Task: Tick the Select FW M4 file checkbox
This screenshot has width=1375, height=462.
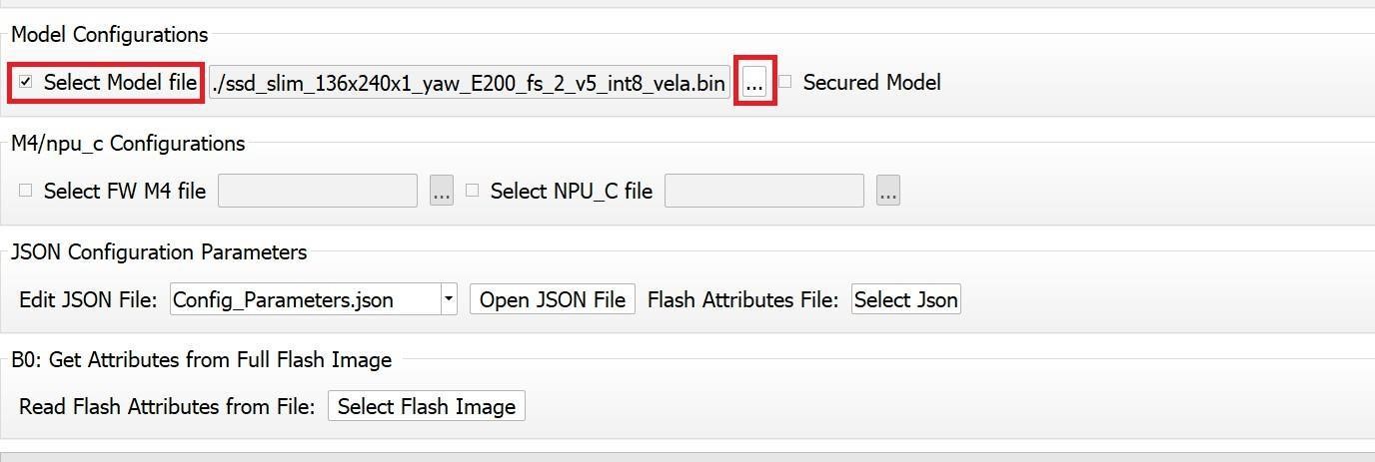Action: [26, 190]
